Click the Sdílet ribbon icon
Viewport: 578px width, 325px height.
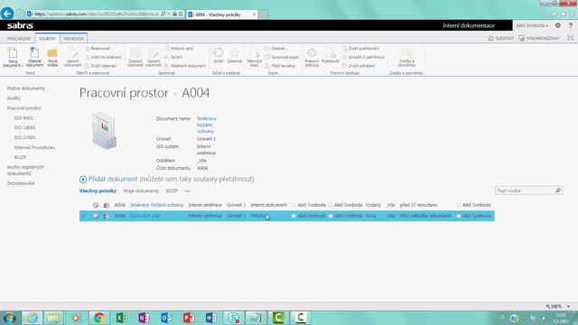click(x=219, y=55)
